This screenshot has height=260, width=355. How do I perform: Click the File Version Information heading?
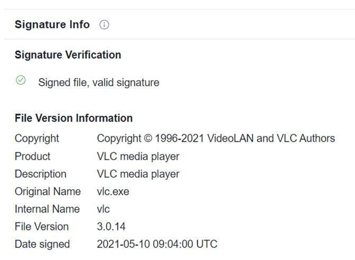(x=73, y=118)
